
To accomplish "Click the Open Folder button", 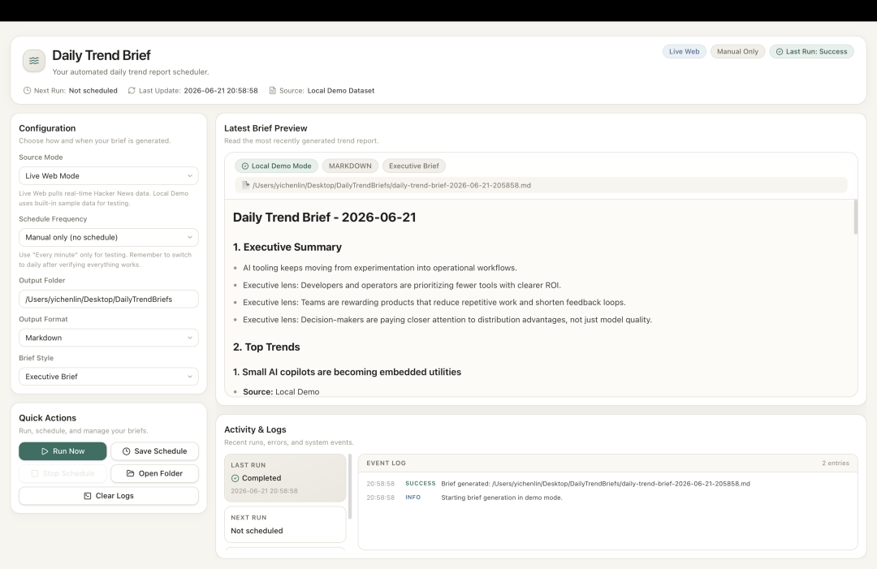I will pos(154,473).
